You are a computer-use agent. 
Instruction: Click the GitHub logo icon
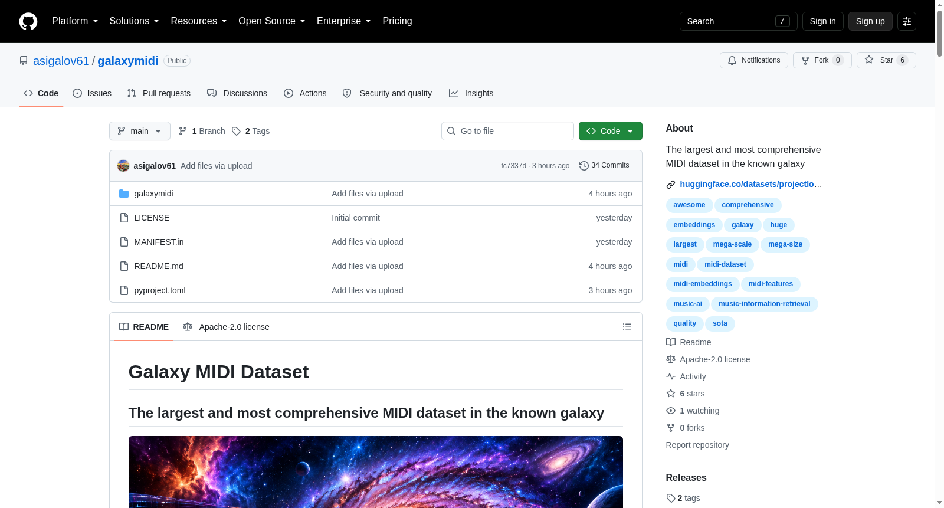(28, 21)
